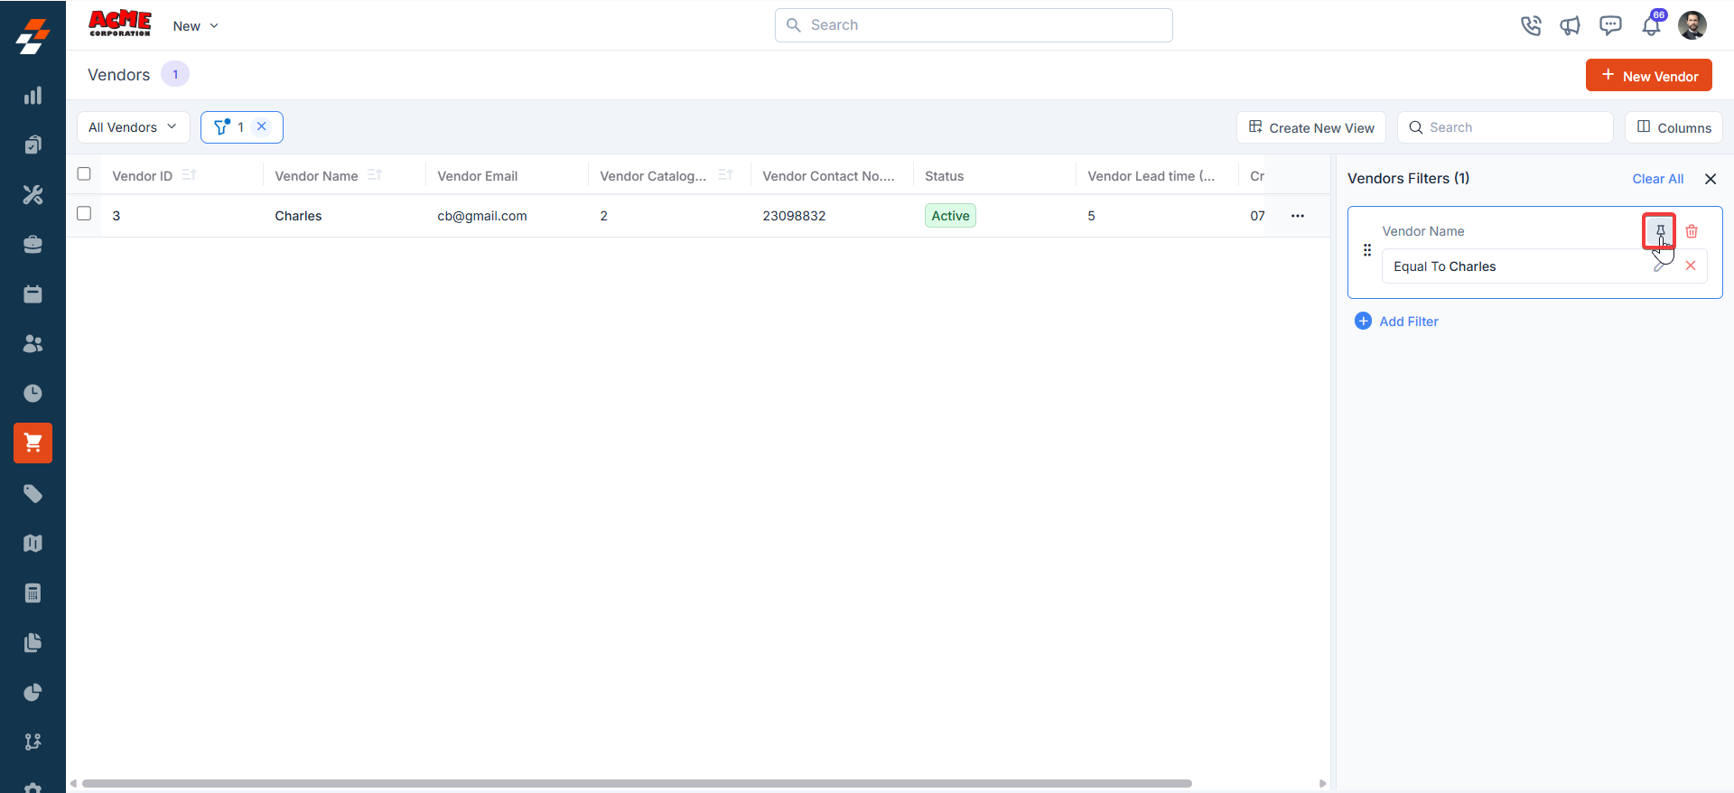Open the calendar sidebar icon
The height and width of the screenshot is (793, 1734).
click(x=33, y=294)
